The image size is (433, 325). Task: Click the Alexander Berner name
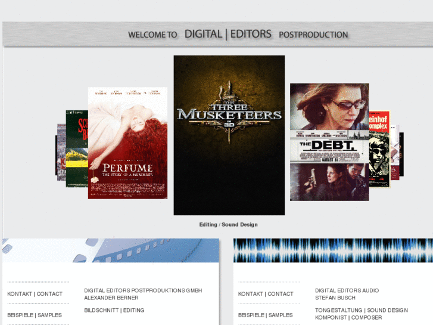point(111,298)
